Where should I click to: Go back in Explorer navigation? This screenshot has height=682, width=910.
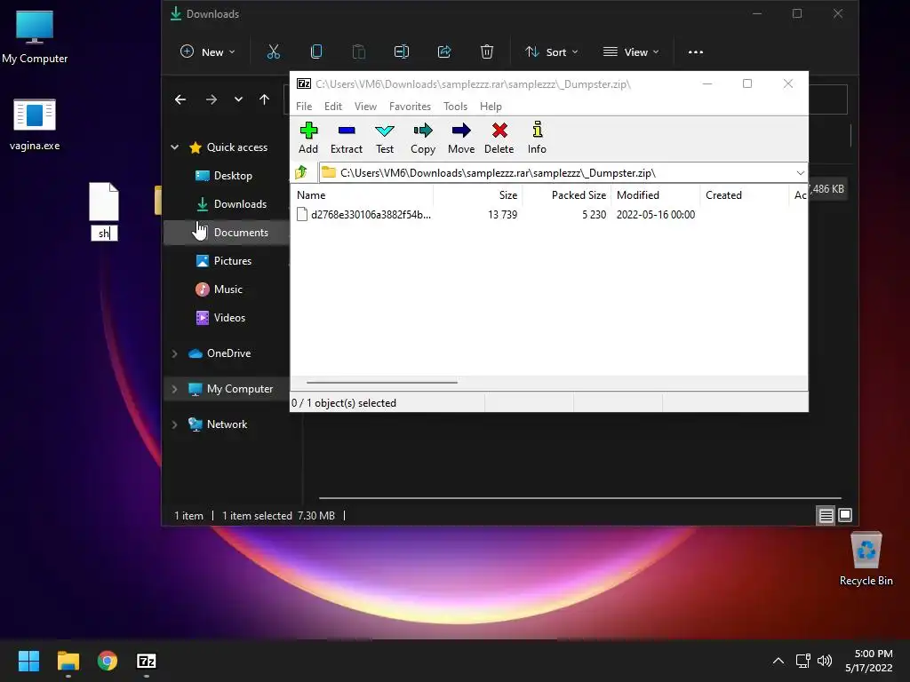tap(180, 99)
